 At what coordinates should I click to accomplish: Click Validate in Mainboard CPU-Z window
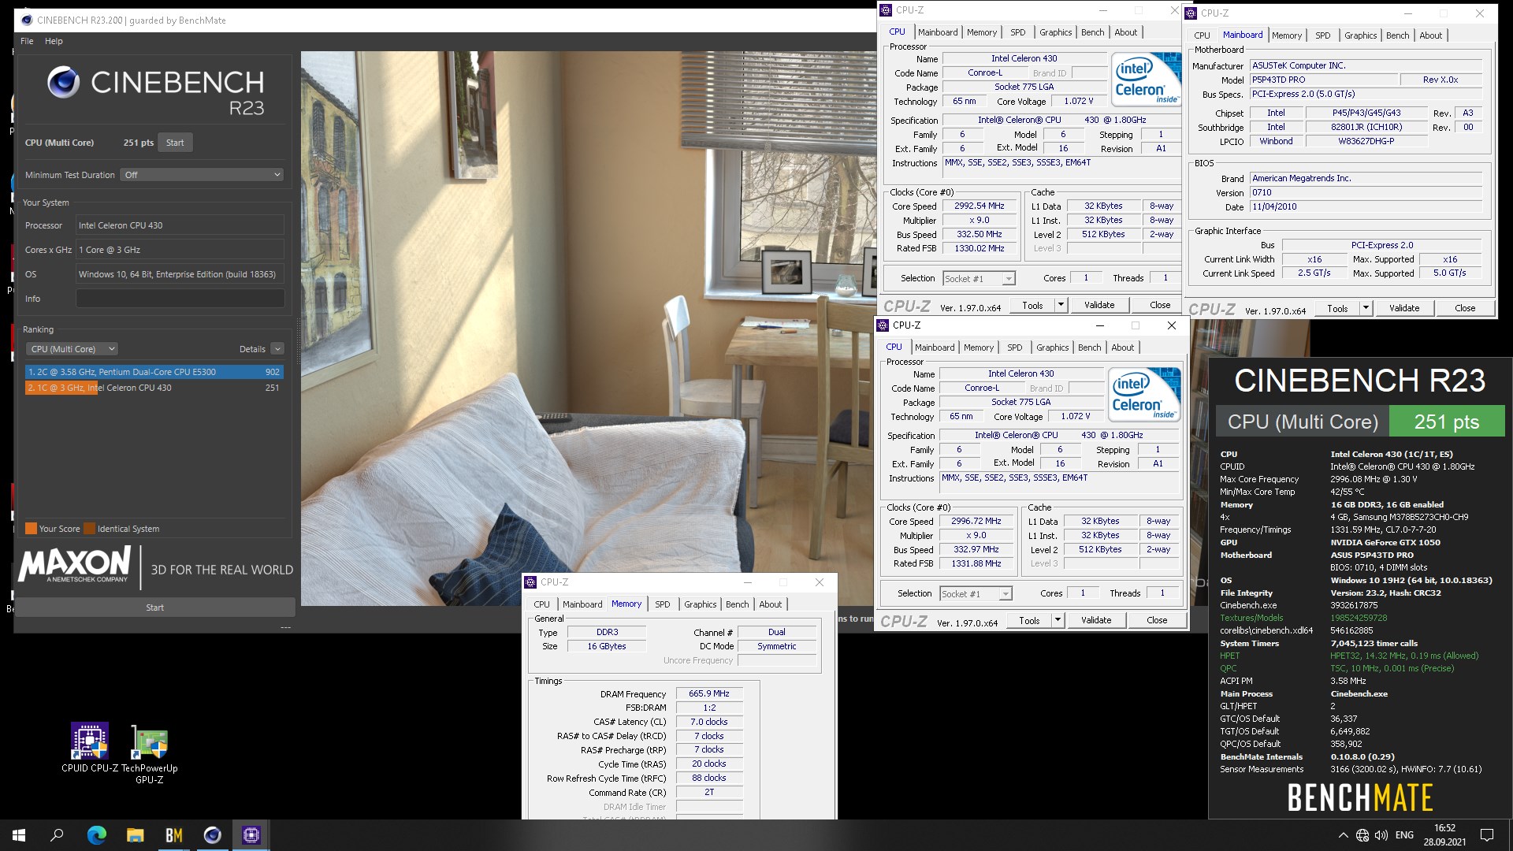pos(1404,308)
